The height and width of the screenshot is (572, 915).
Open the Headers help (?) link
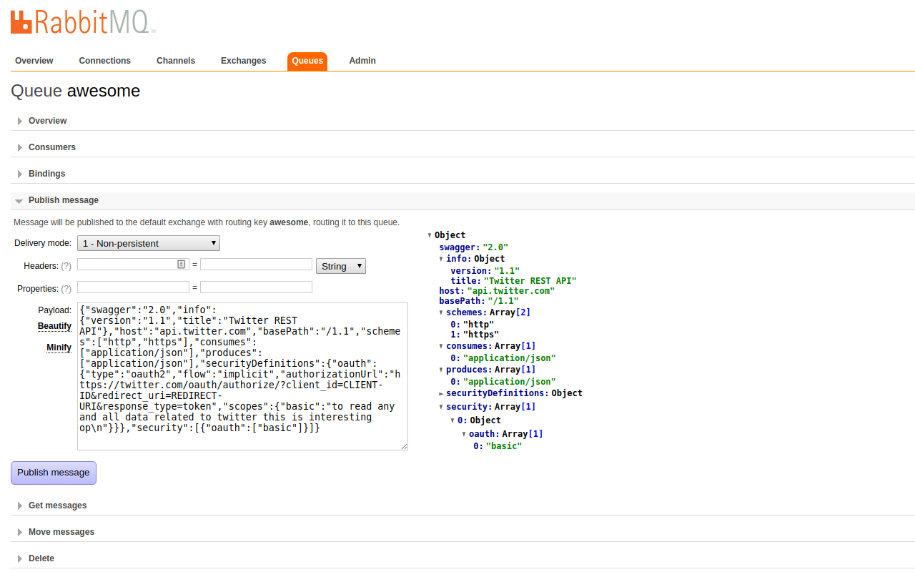coord(66,265)
